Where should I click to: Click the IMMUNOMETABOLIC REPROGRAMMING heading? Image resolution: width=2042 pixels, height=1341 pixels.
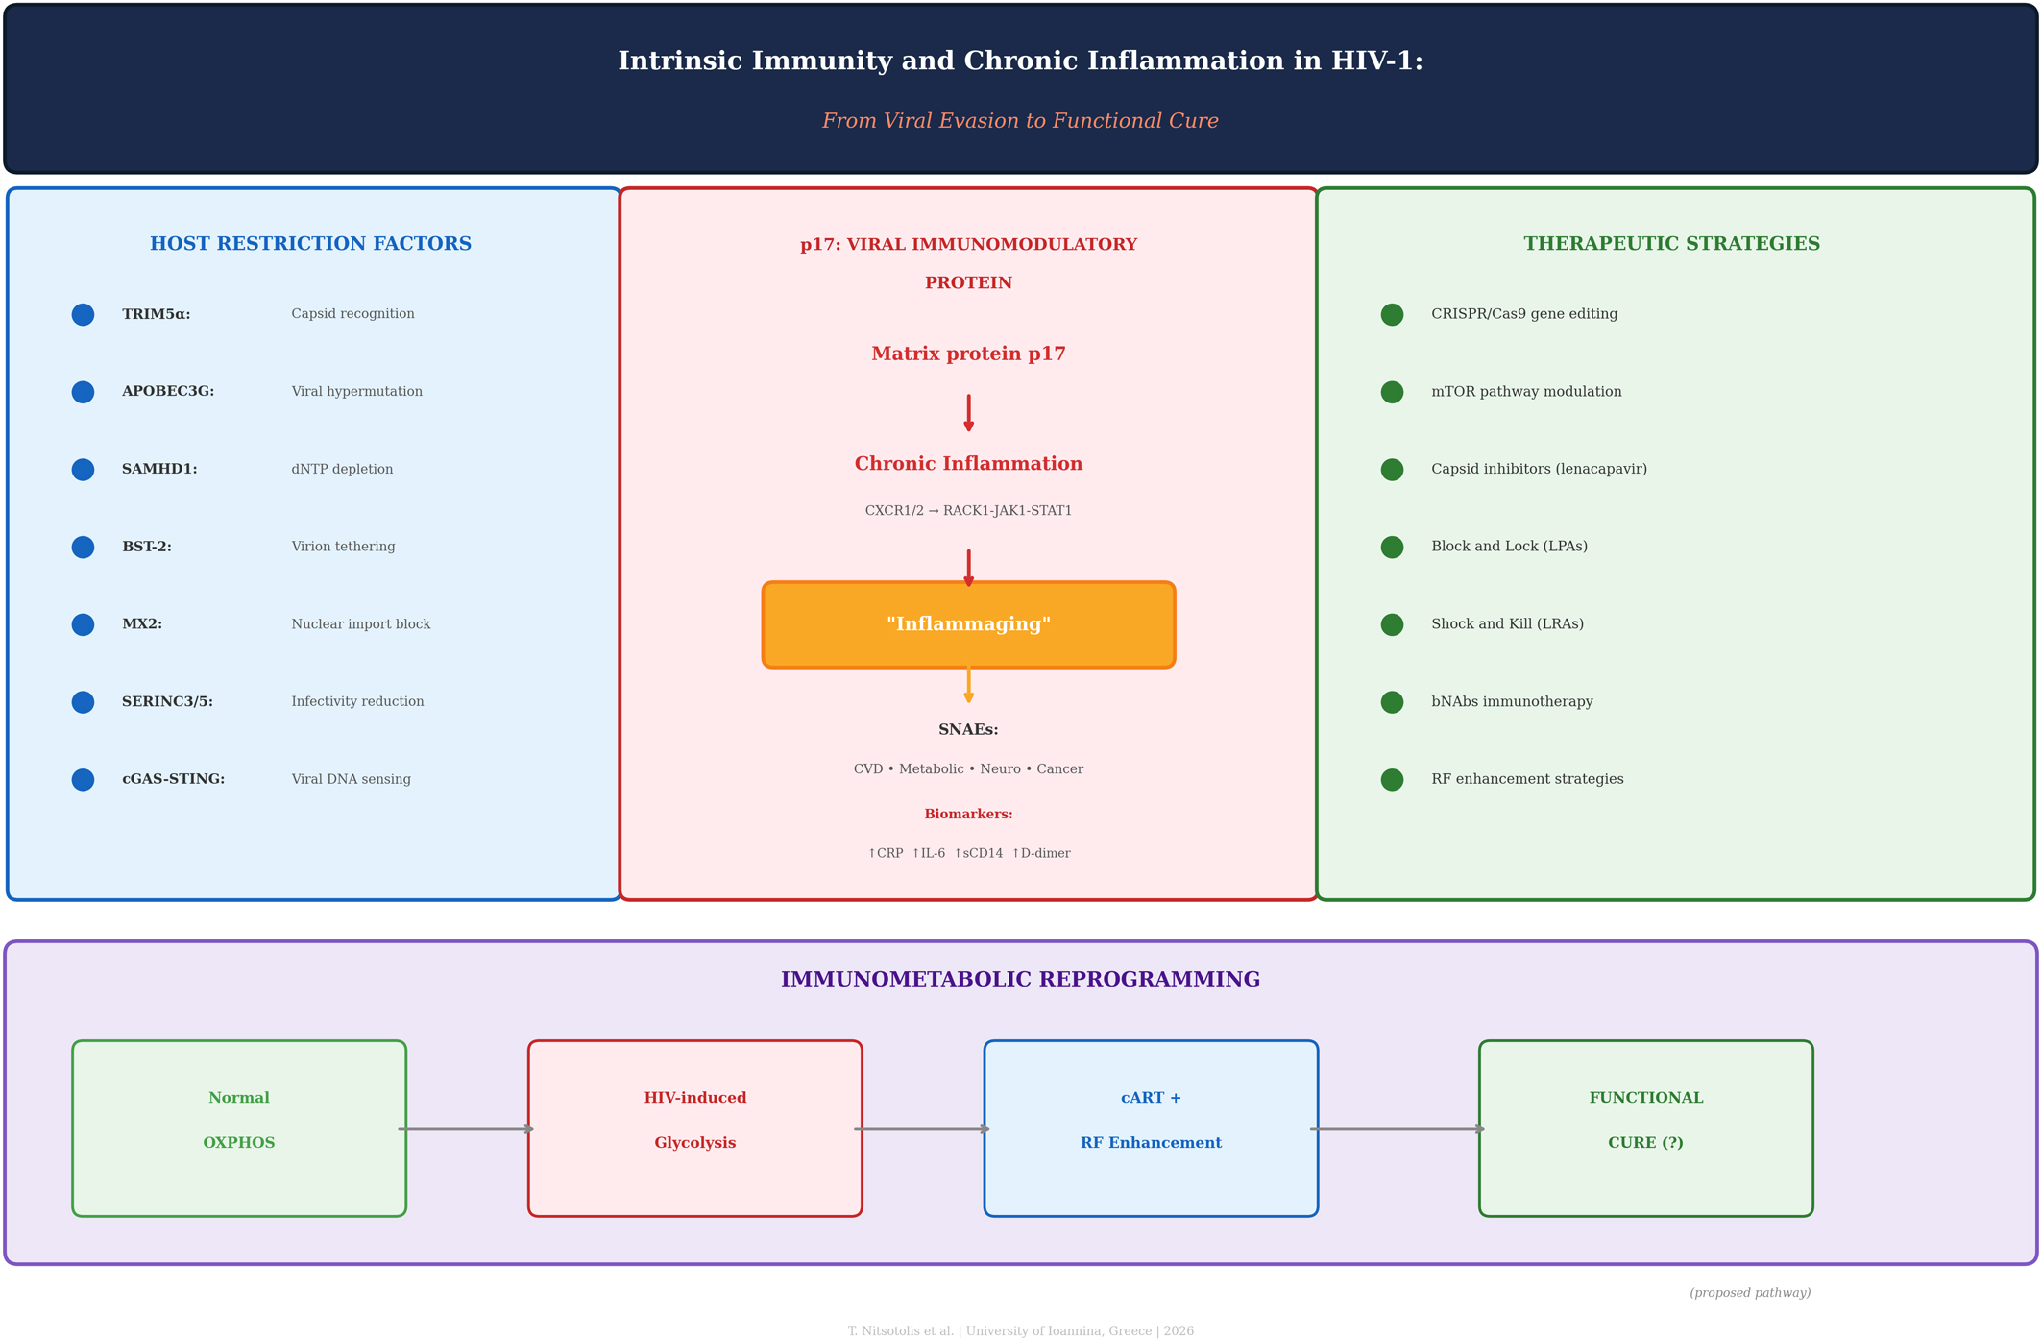click(1020, 980)
